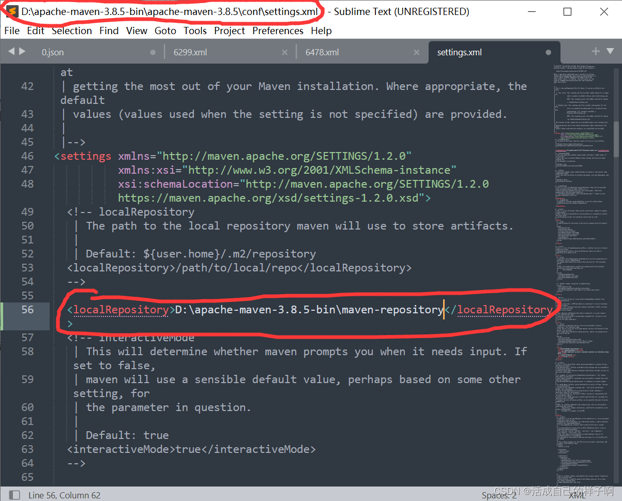Click line number 63 in gutter
622x501 pixels.
click(x=27, y=449)
